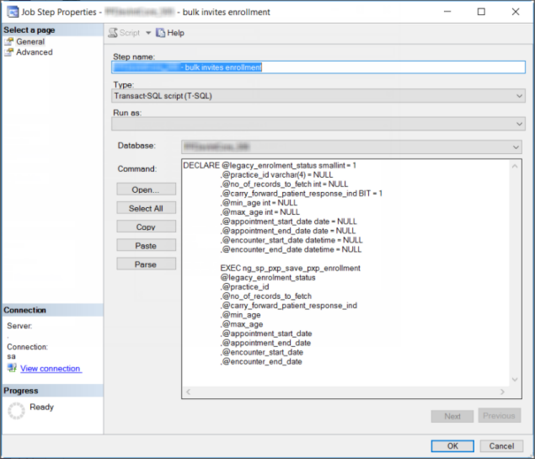Click into the Step name field
Screen dimensions: 535x459
point(318,67)
